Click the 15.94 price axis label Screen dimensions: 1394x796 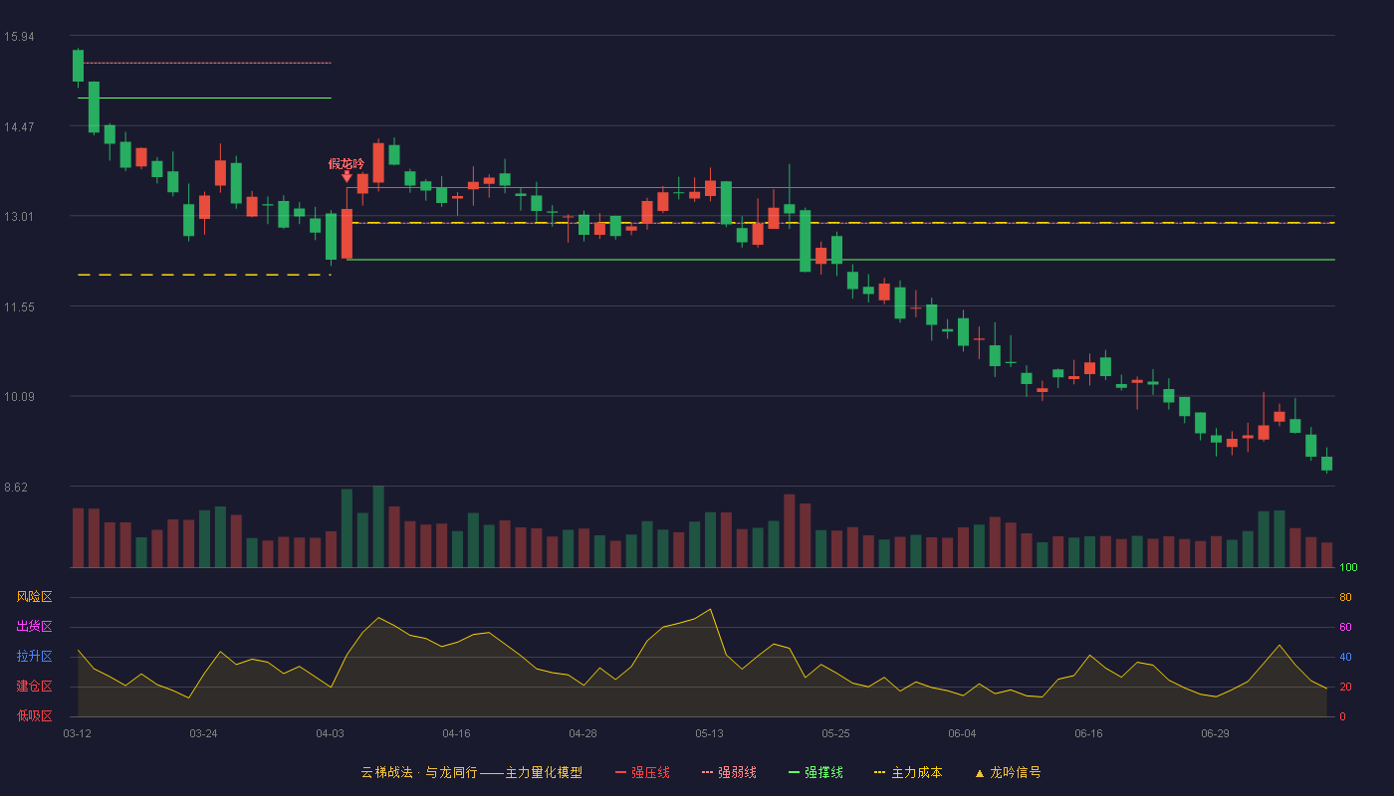[x=19, y=37]
